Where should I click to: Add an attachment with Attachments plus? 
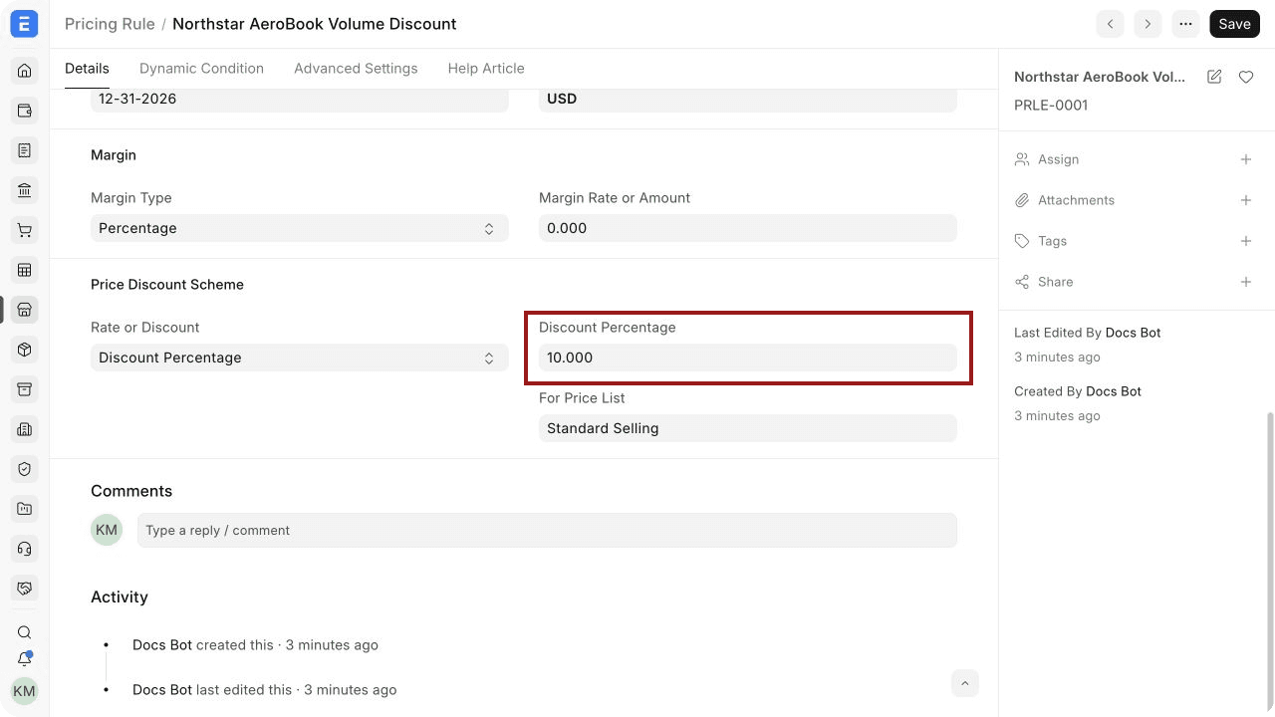click(1246, 200)
